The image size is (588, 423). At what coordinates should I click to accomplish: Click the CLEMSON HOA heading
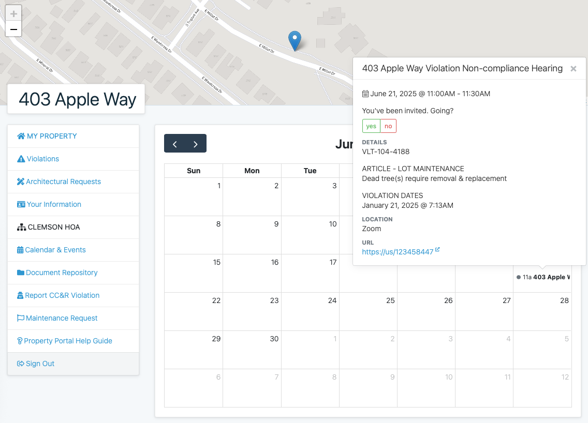(x=54, y=228)
